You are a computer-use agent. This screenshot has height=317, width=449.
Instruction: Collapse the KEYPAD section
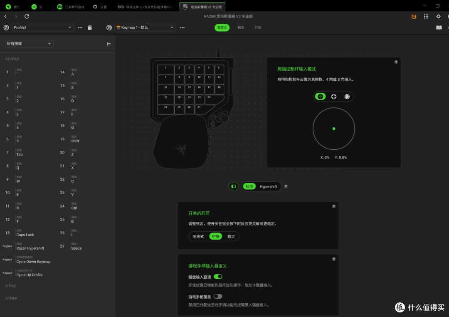(12, 59)
